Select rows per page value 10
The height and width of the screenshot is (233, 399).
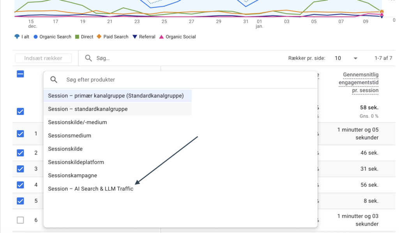pos(338,58)
